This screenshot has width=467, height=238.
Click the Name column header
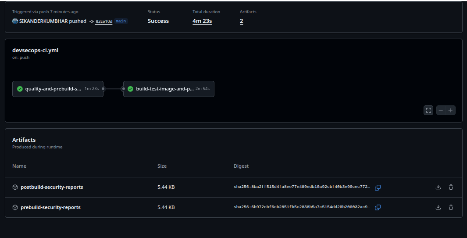[19, 166]
